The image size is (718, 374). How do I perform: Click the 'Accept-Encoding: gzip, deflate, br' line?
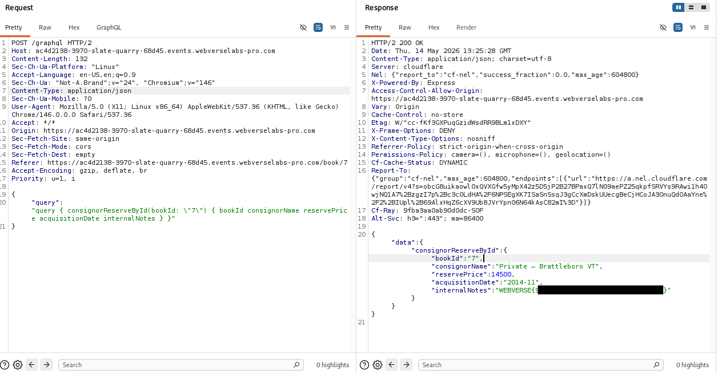pos(79,170)
